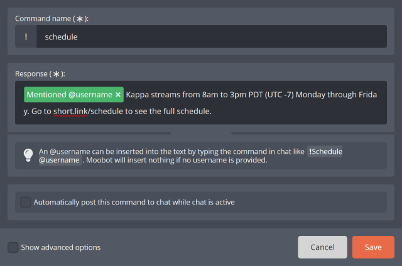
Task: Cancel editing the command
Action: pos(322,247)
